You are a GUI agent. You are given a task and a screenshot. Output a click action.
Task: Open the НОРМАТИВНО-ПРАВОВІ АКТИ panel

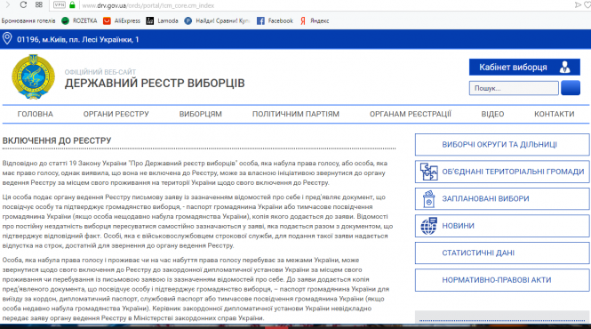(x=502, y=280)
